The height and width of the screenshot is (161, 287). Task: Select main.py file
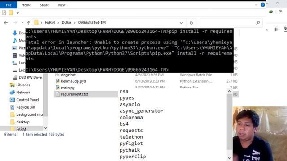pos(68,88)
